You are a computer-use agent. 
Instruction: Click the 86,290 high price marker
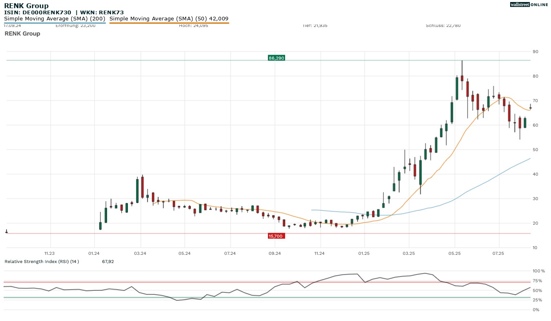click(x=276, y=58)
